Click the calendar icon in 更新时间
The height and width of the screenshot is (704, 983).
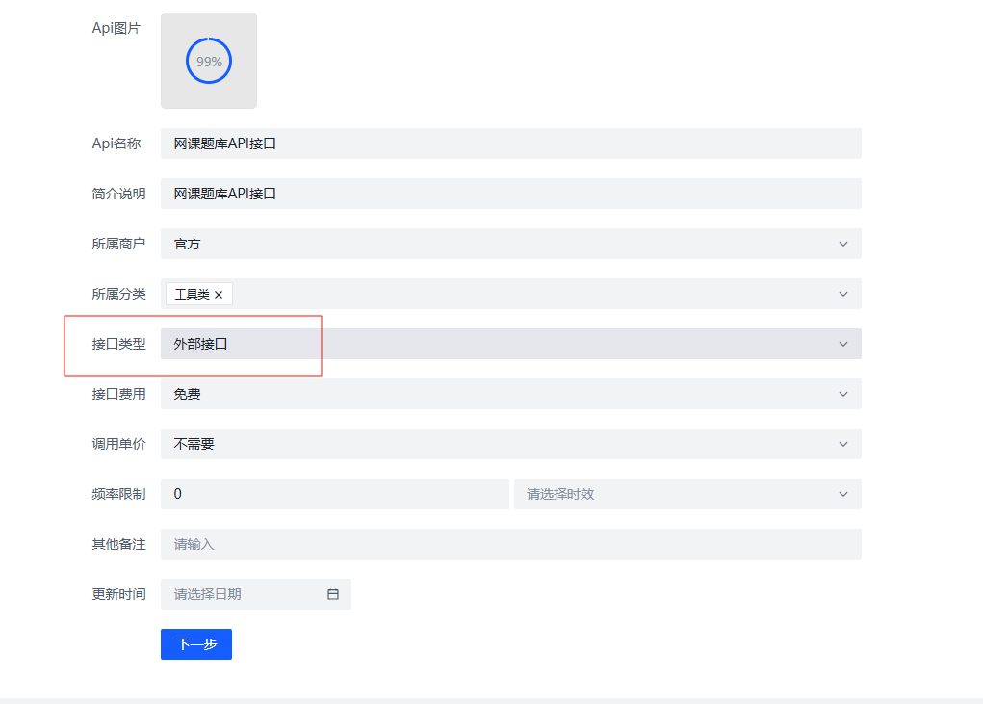(x=333, y=595)
